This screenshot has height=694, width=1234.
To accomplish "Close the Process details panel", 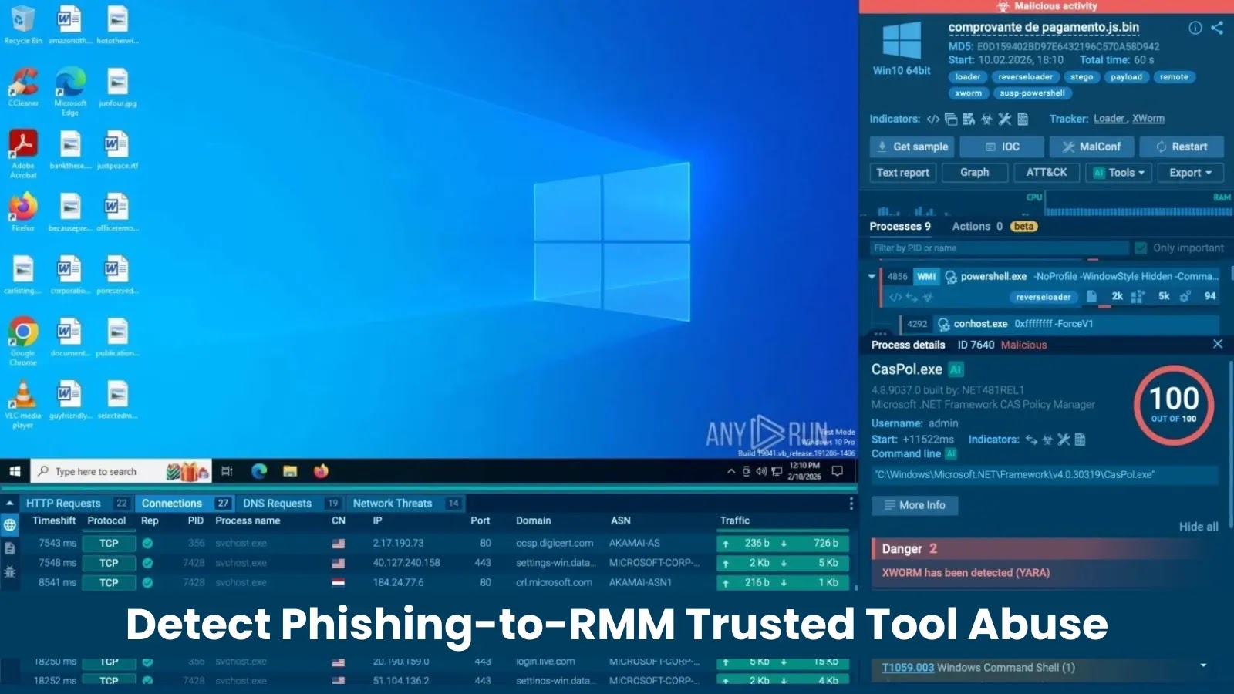I will click(x=1218, y=344).
